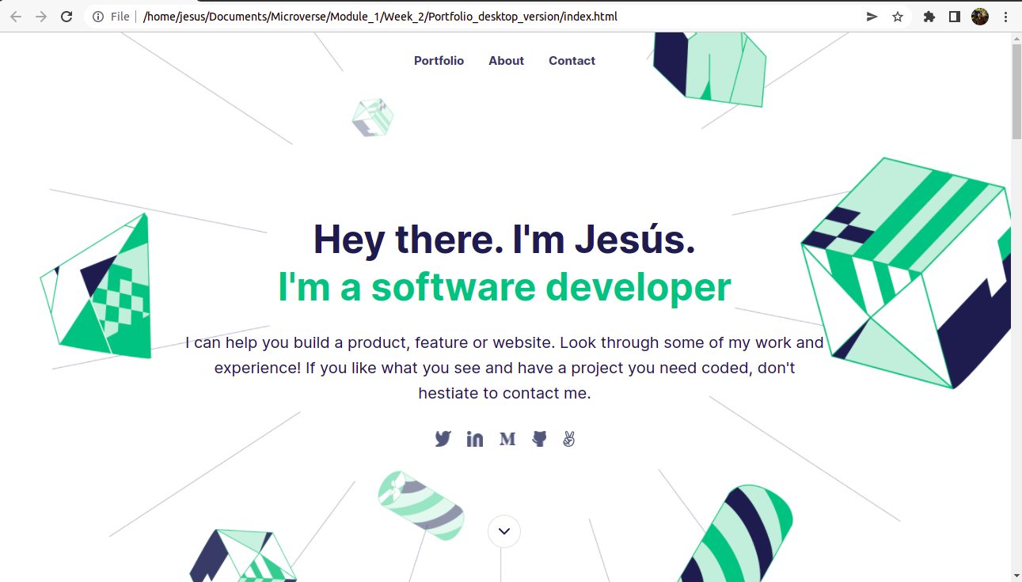Click the heading "Hey there. I'm Jesús."
1022x582 pixels.
(504, 239)
